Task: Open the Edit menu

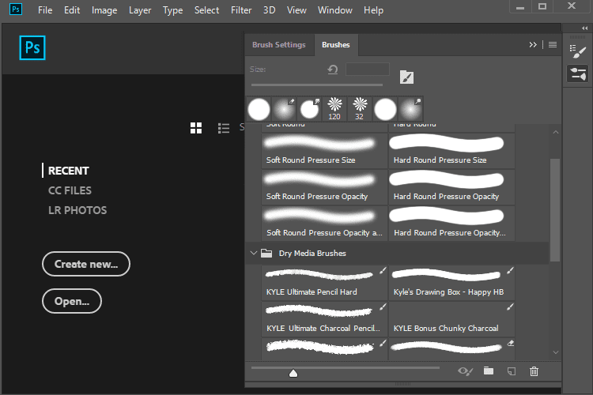Action: (x=72, y=10)
